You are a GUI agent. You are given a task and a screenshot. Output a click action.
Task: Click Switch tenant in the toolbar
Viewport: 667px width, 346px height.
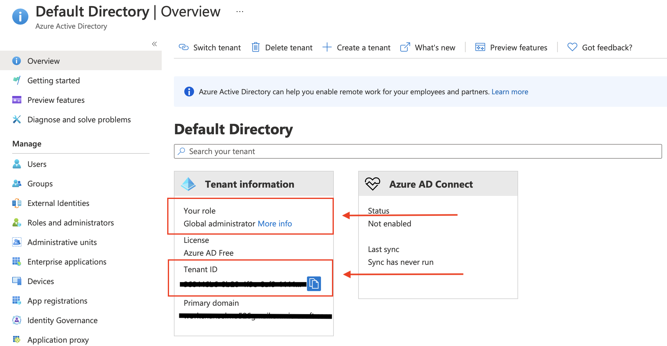[217, 48]
